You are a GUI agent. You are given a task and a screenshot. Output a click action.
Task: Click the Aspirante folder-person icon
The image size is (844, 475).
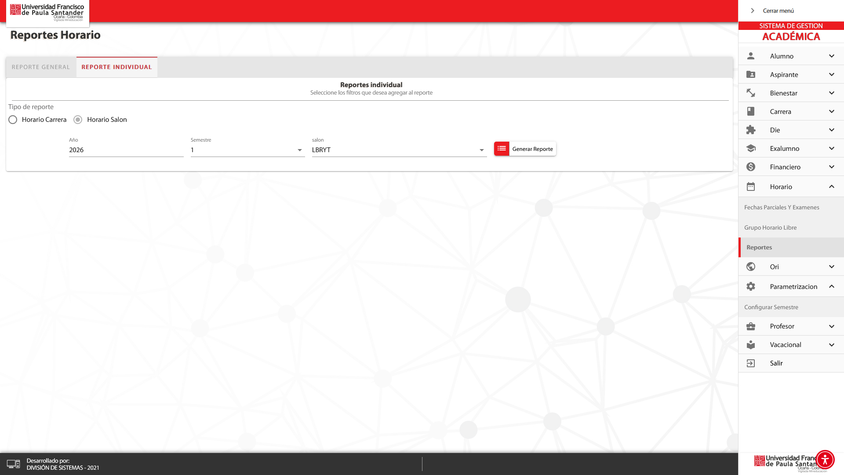(751, 74)
